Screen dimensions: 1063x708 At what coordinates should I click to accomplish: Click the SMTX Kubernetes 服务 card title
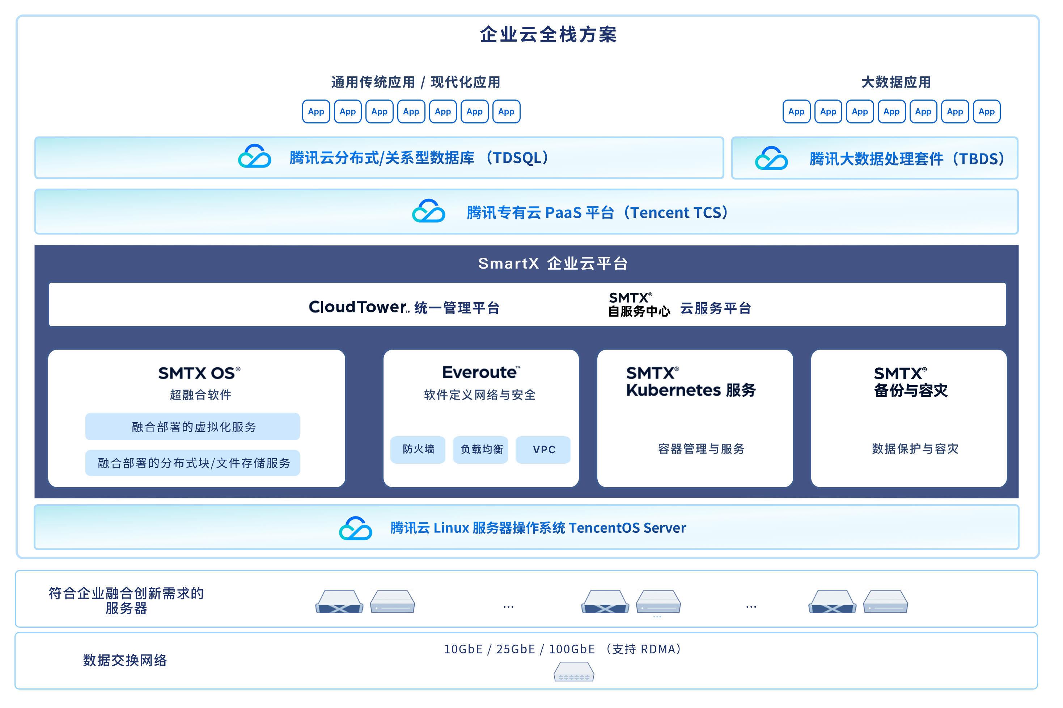[690, 382]
